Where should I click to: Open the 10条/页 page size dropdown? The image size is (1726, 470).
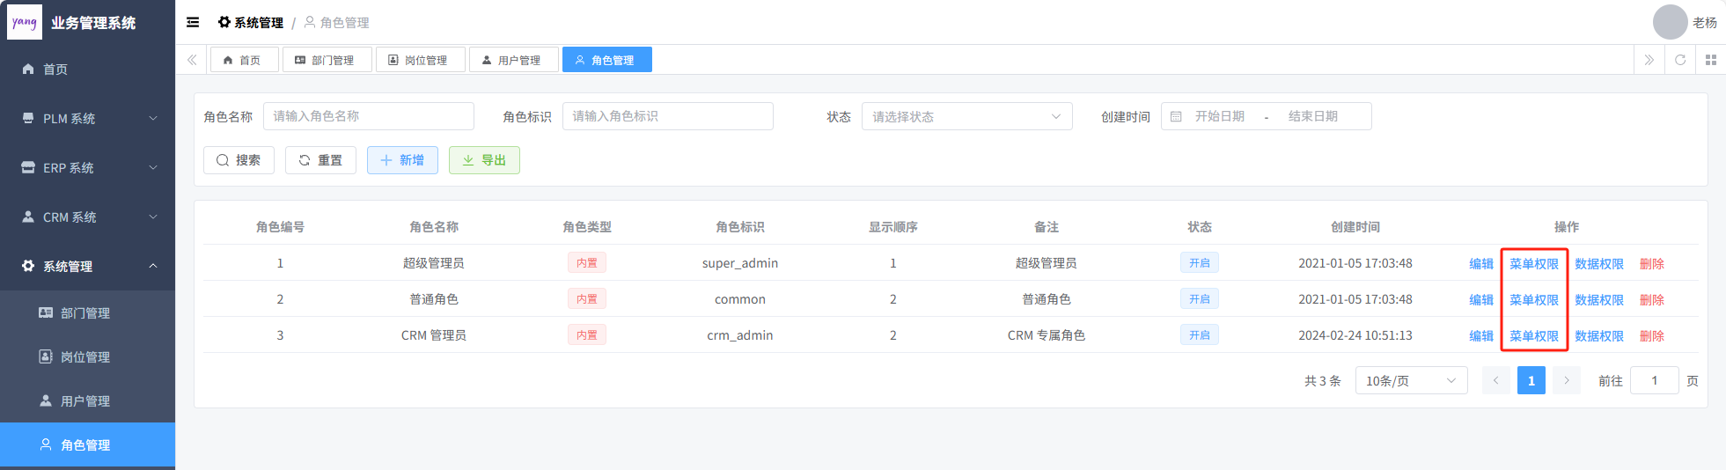[x=1411, y=380]
